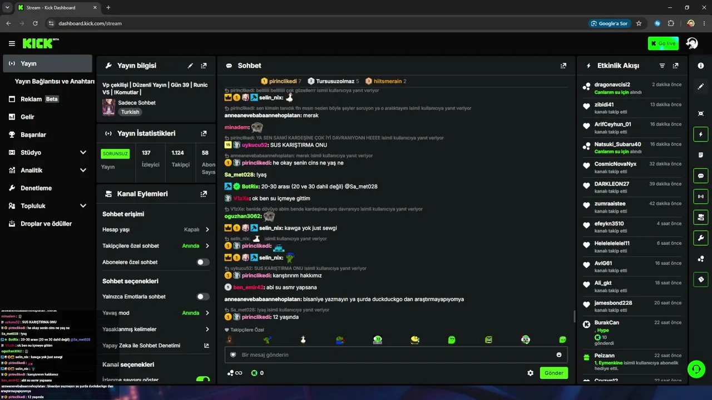This screenshot has width=712, height=400.
Task: Click the tag icon in the right rail
Action: (x=701, y=279)
